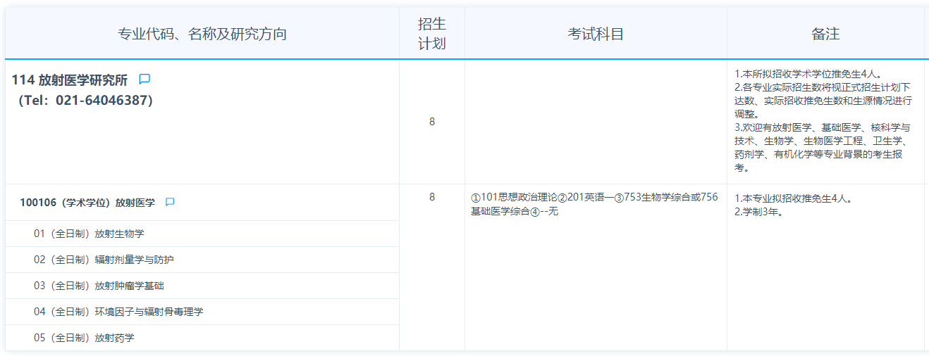Choose direction 03 放射肿瘤学基础

click(x=99, y=286)
